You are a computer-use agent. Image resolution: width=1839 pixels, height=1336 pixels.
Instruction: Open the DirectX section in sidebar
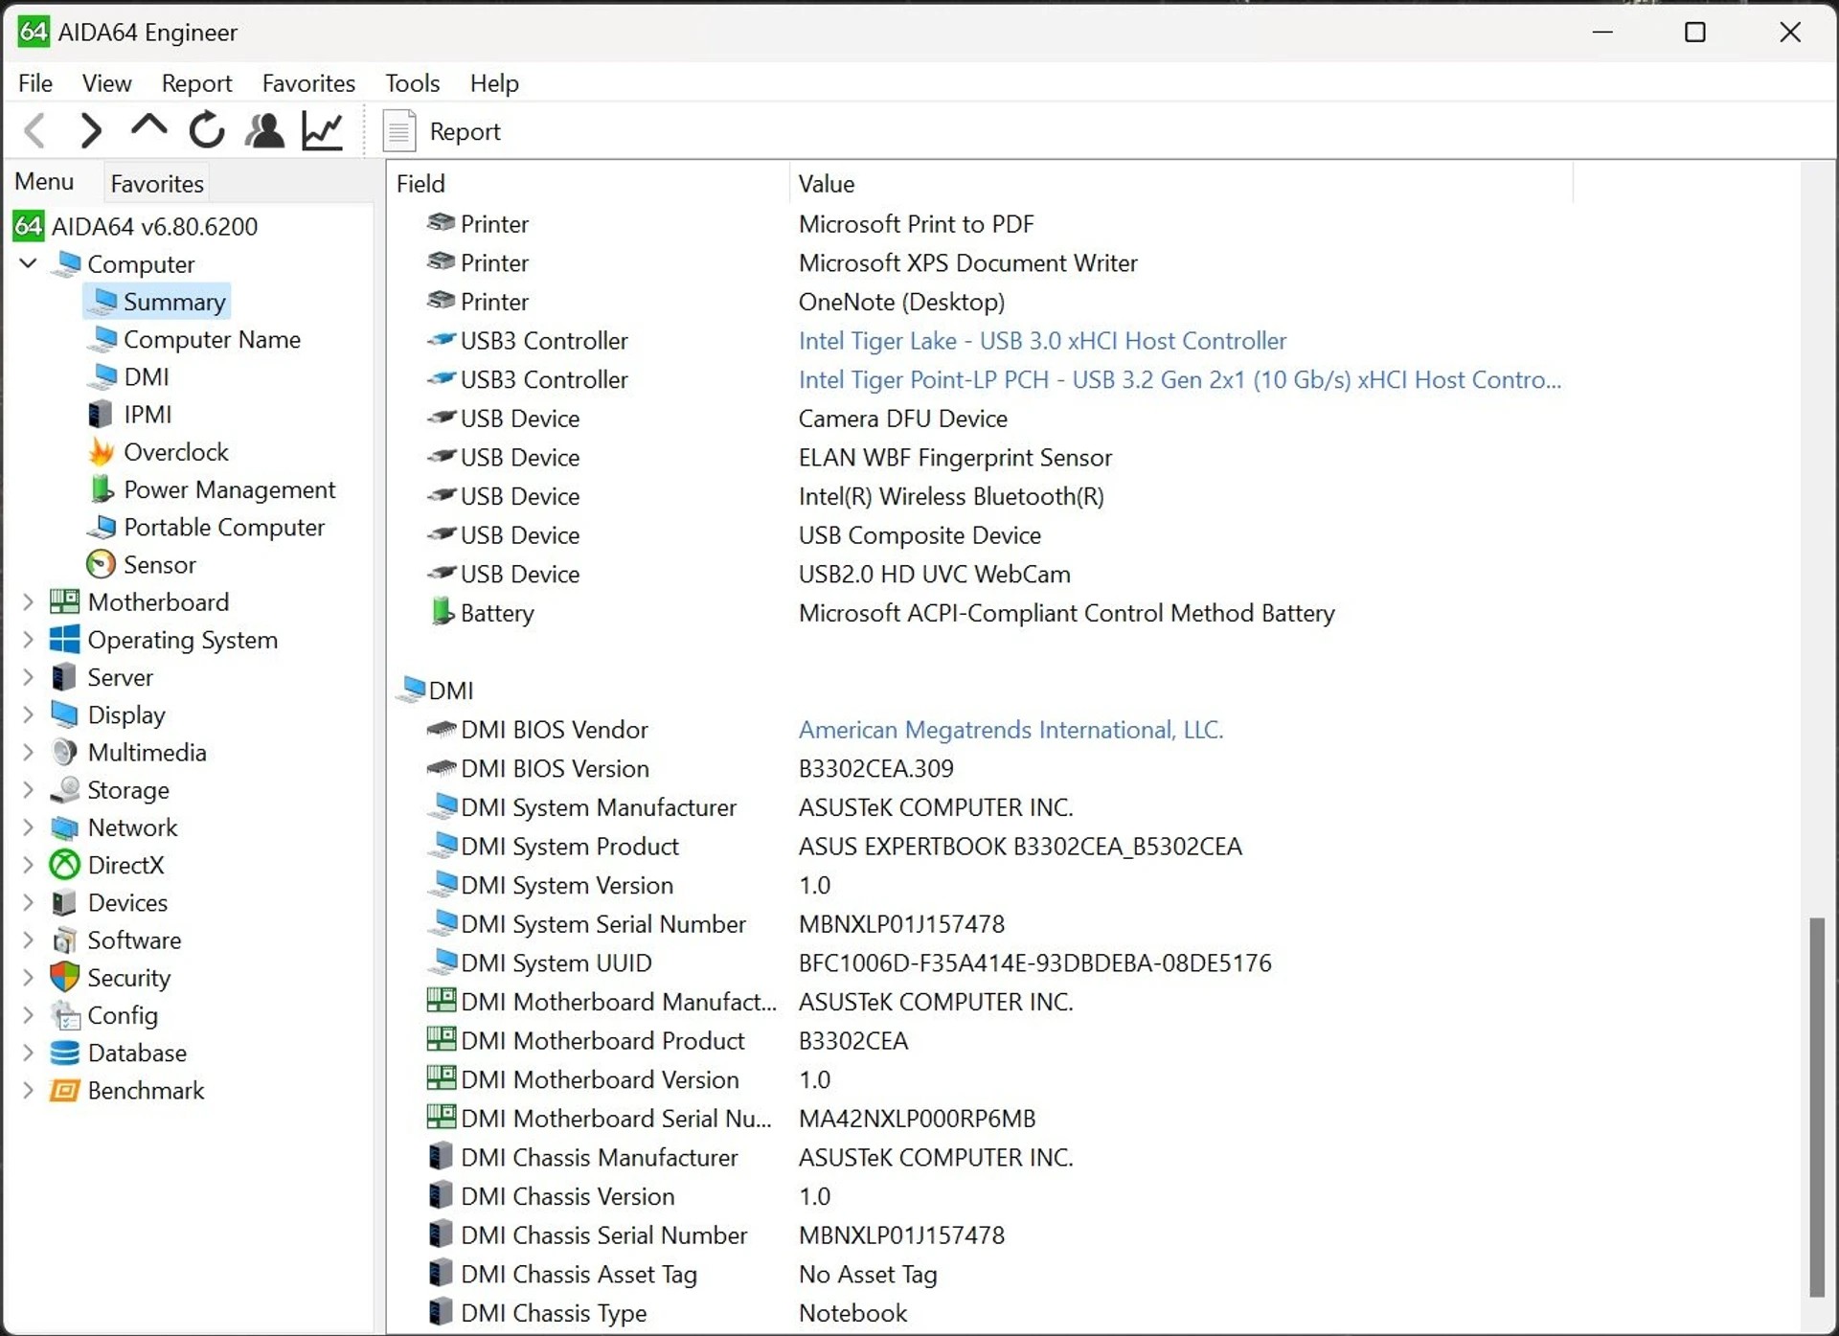pyautogui.click(x=125, y=865)
